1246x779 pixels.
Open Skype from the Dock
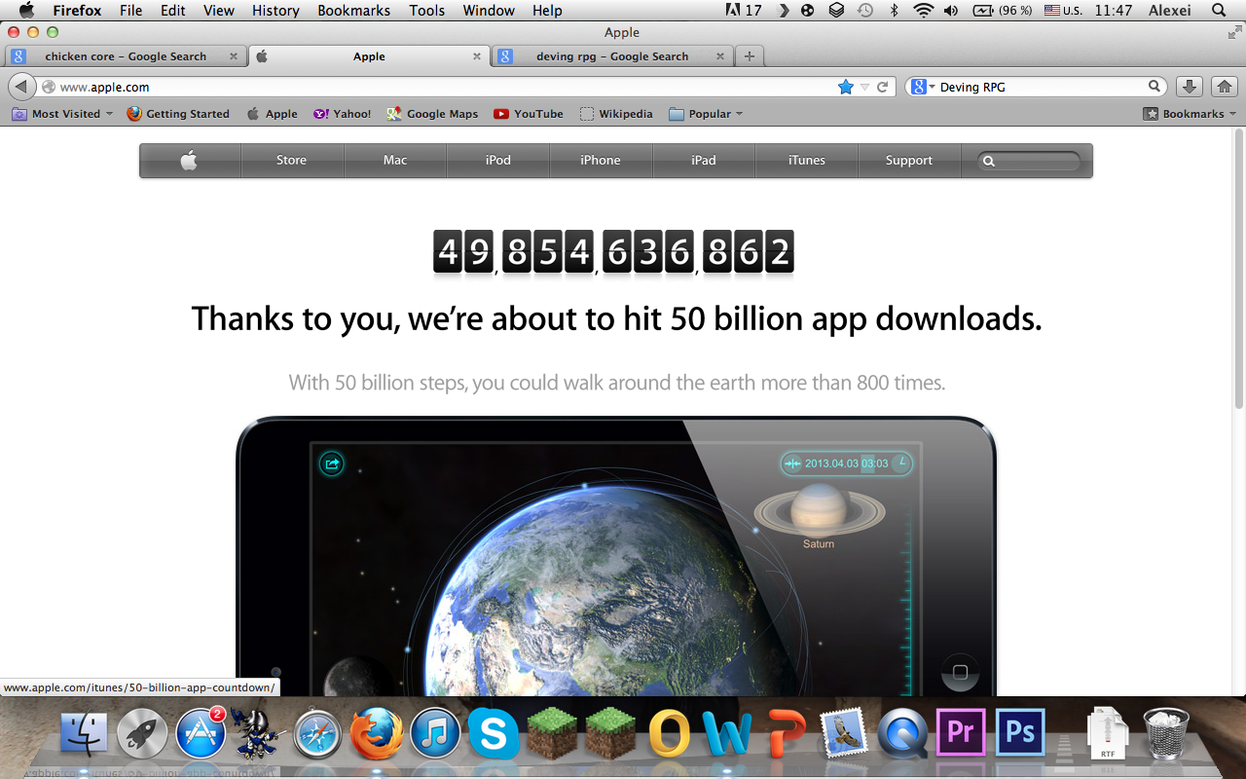493,732
